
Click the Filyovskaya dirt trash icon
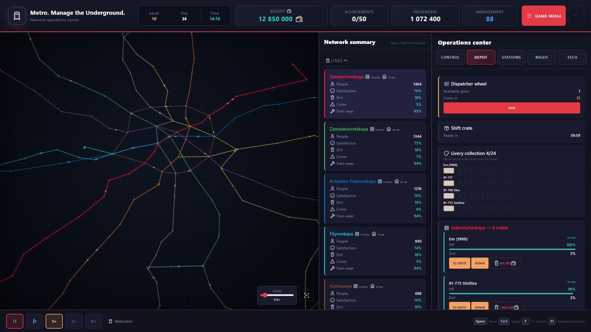(332, 255)
